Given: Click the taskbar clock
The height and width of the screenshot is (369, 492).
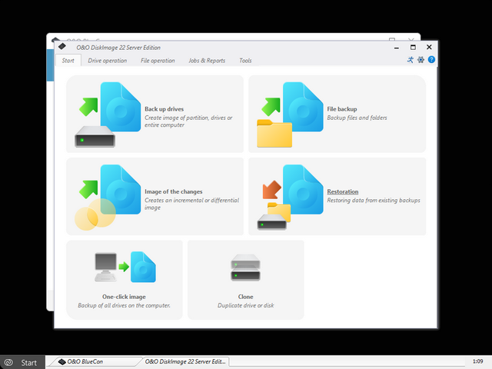Looking at the screenshot, I should [x=478, y=361].
